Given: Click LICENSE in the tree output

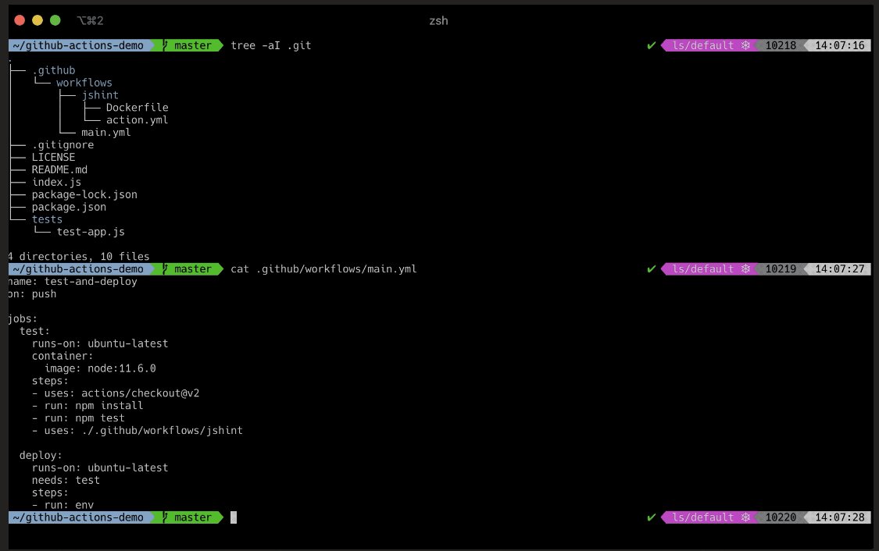Looking at the screenshot, I should [x=53, y=158].
